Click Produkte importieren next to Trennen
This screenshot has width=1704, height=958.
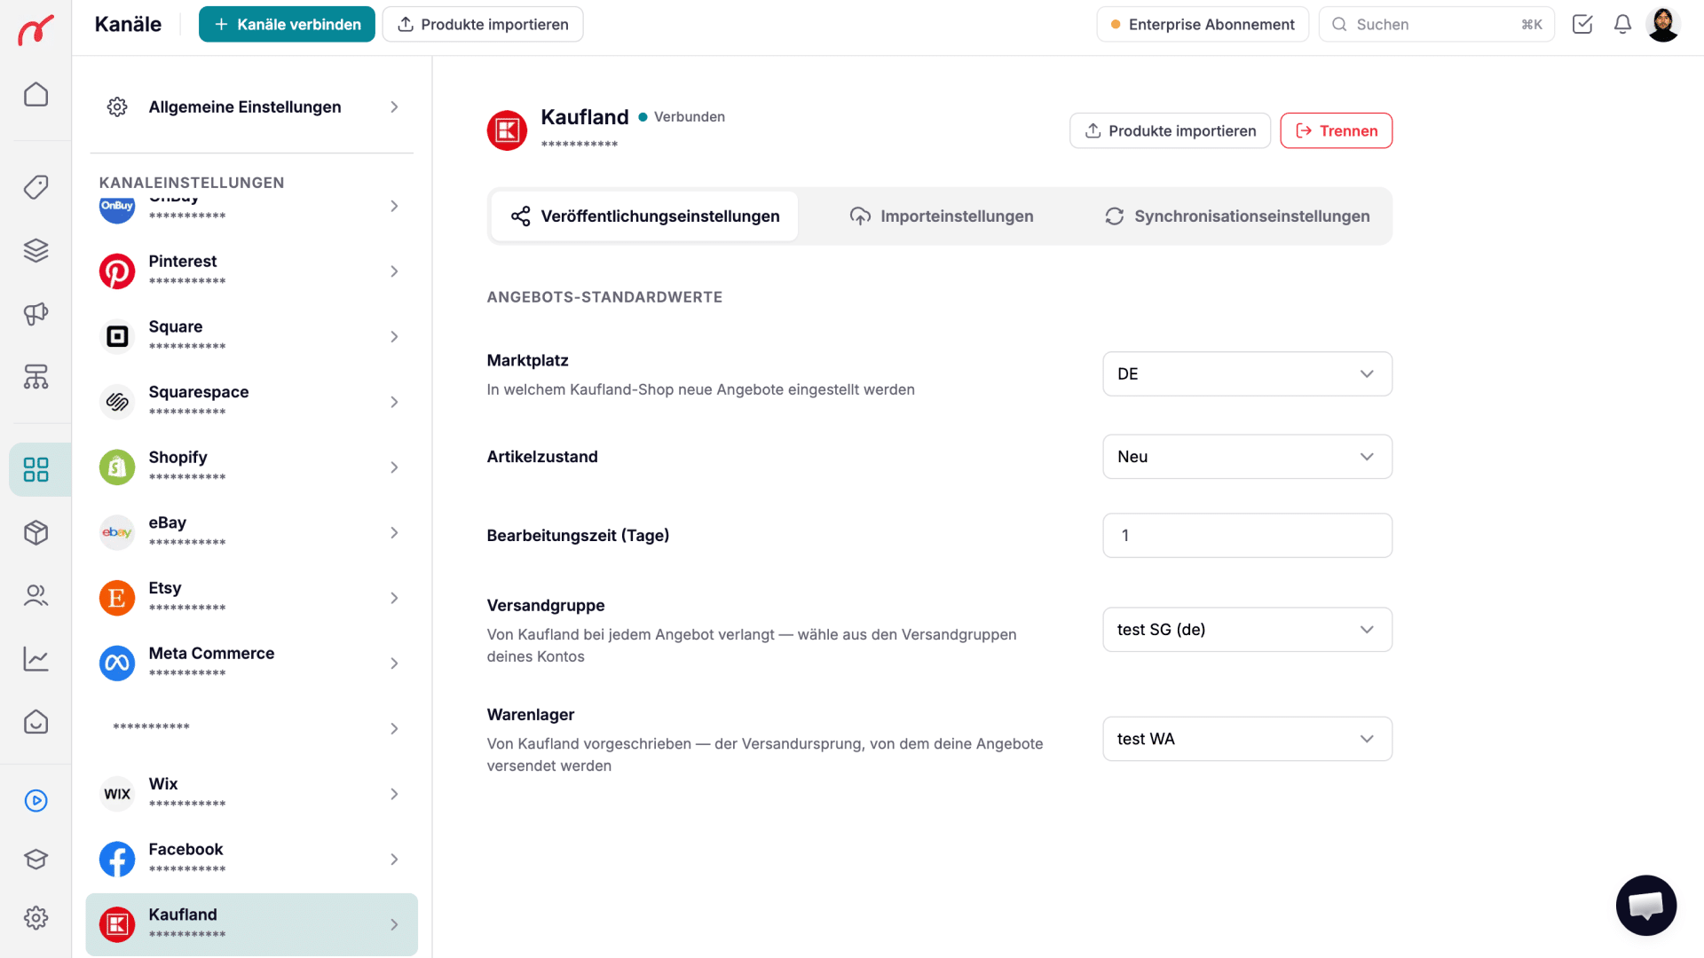pyautogui.click(x=1170, y=130)
